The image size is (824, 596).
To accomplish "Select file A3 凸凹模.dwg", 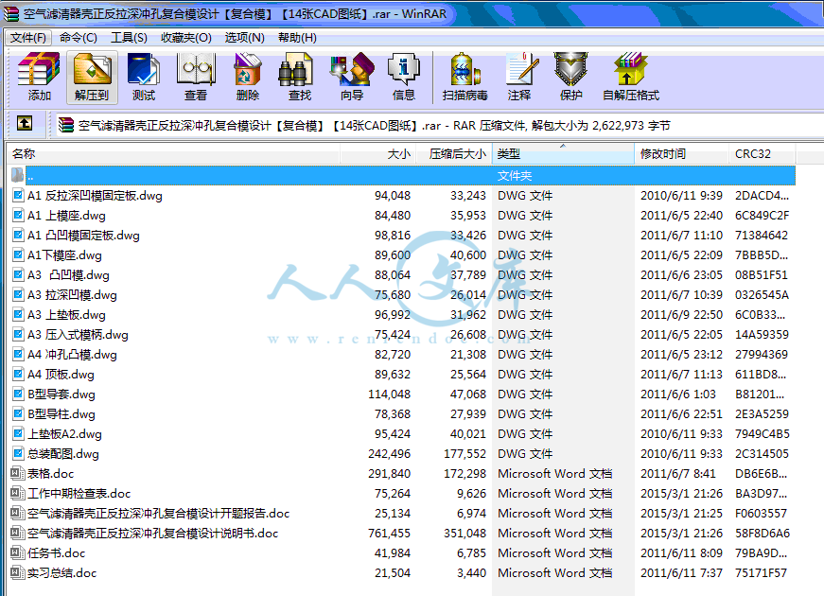I will [68, 275].
